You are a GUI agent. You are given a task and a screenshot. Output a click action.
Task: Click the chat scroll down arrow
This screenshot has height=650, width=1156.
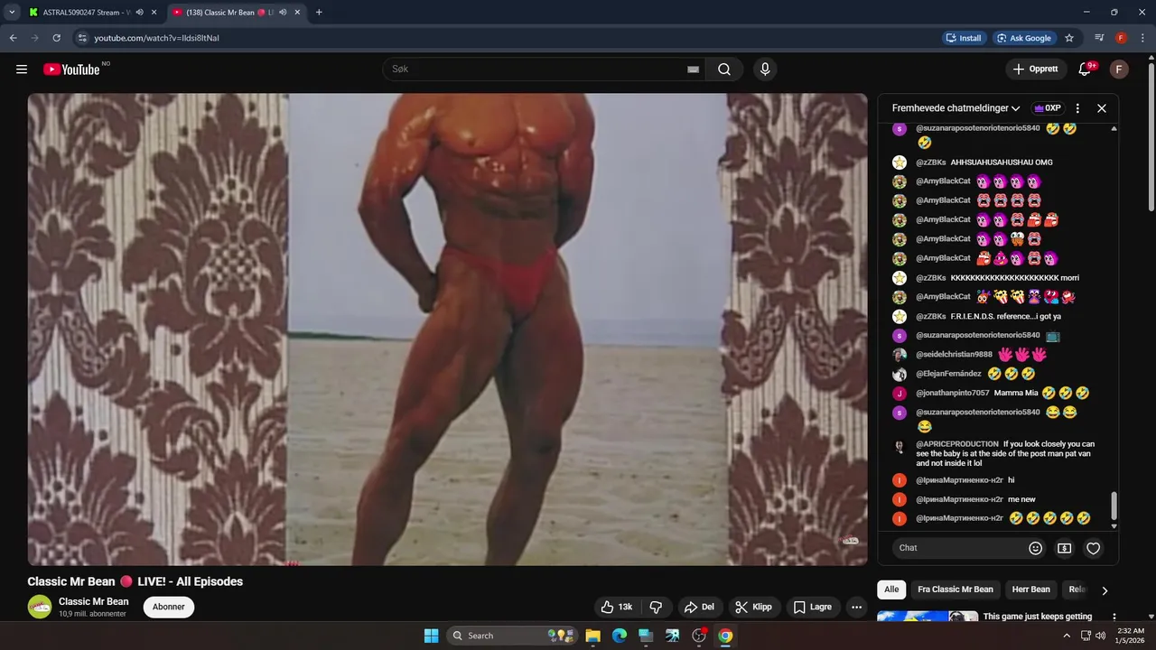pos(1114,525)
